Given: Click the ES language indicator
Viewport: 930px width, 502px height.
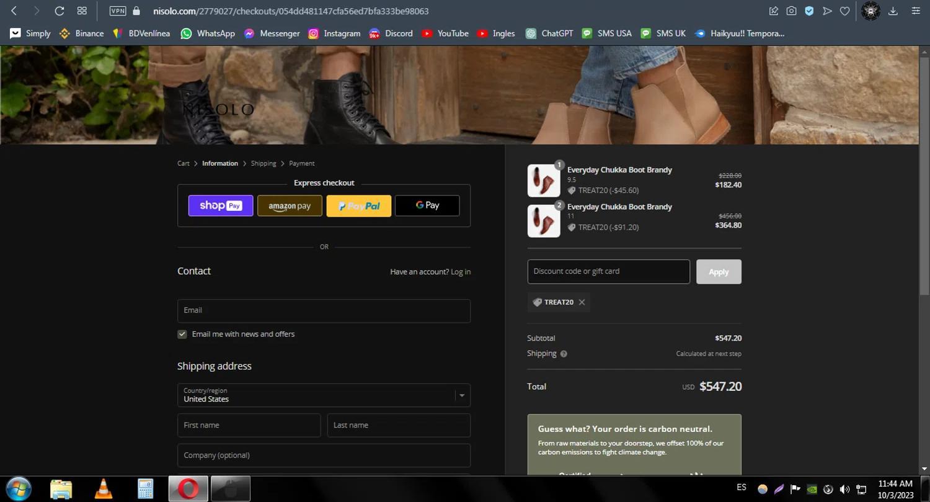Looking at the screenshot, I should click(742, 488).
